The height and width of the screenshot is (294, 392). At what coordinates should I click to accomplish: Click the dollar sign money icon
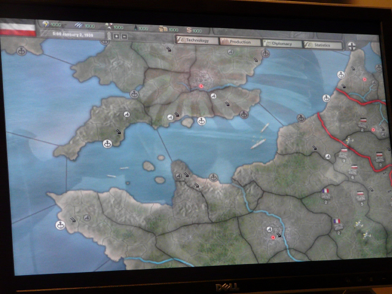(189, 30)
